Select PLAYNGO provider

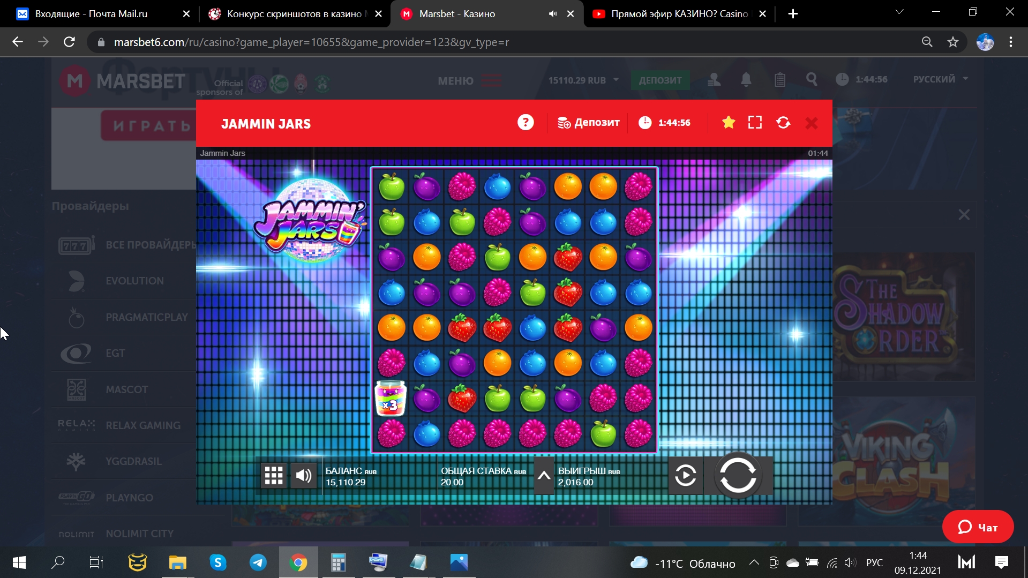(124, 498)
